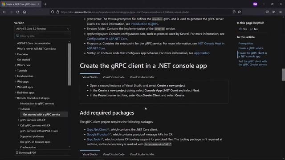Expand the What's new tree node
This screenshot has width=285, height=160.
[16, 65]
